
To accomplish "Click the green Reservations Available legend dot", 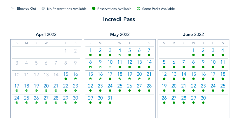I will [x=93, y=9].
